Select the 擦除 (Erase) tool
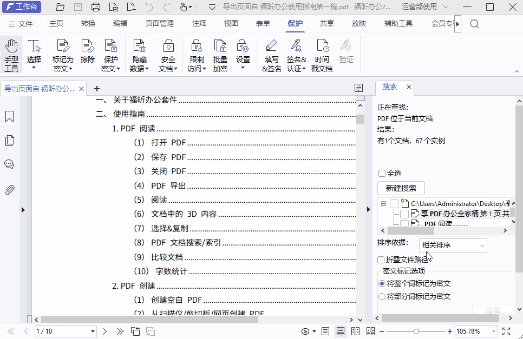Screen dimensions: 523x339 click(87, 54)
